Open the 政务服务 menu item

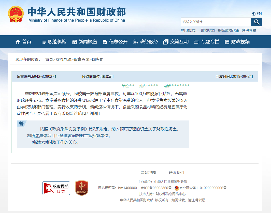point(149,42)
